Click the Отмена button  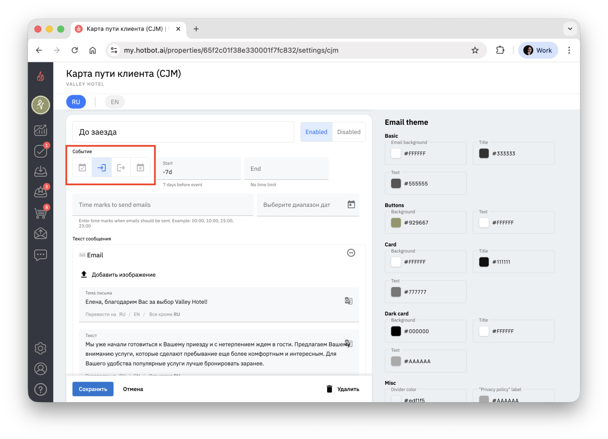(133, 389)
